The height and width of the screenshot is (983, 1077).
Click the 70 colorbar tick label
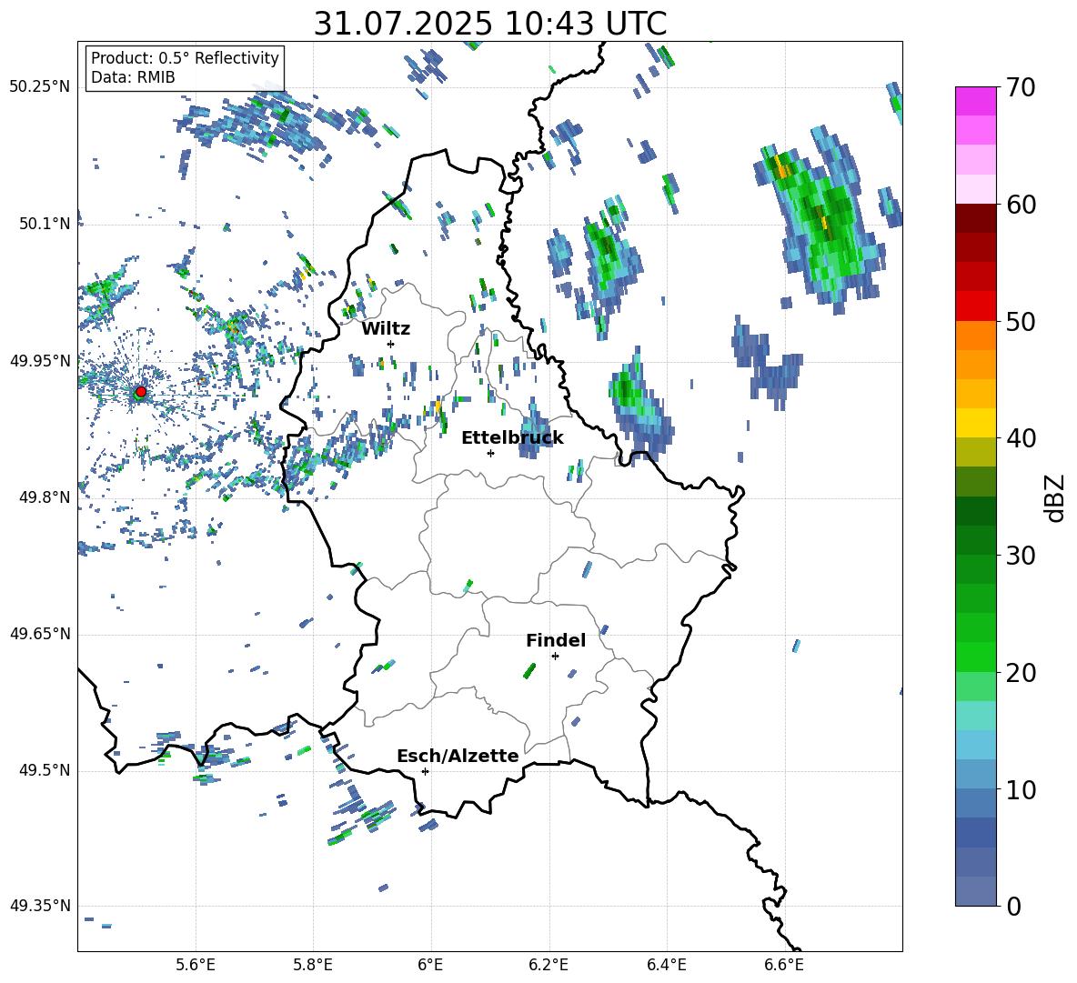tap(1020, 88)
